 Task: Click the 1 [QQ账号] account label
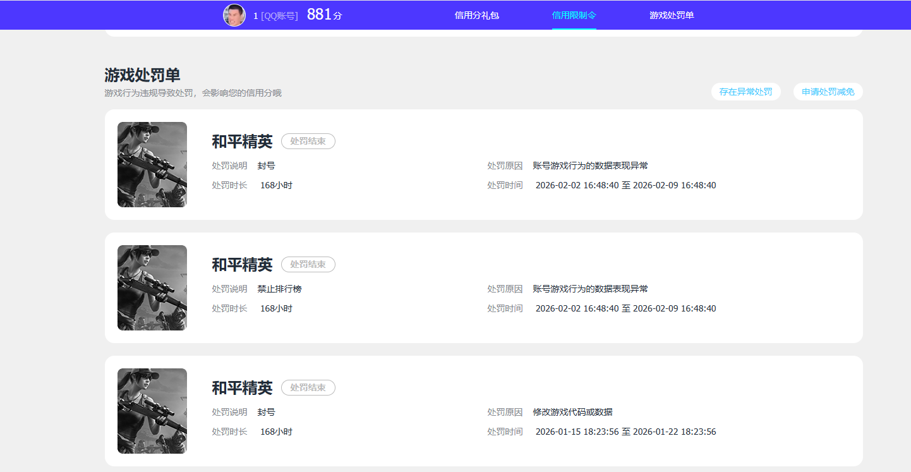(275, 16)
